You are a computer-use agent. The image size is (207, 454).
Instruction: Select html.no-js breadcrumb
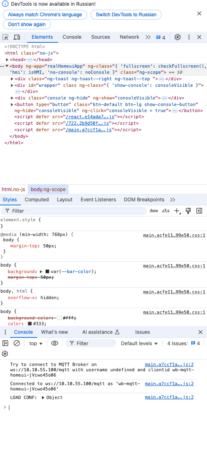(13, 190)
